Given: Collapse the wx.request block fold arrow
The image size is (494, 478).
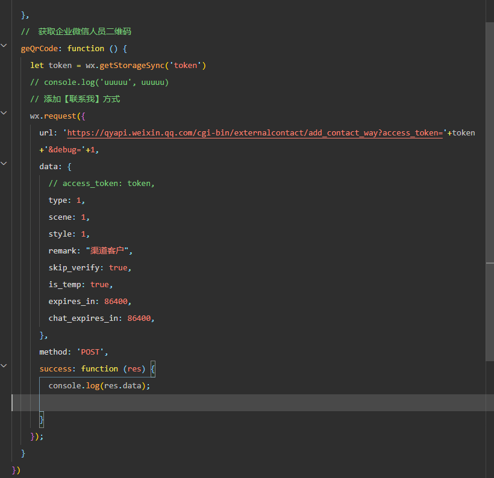Looking at the screenshot, I should [4, 113].
